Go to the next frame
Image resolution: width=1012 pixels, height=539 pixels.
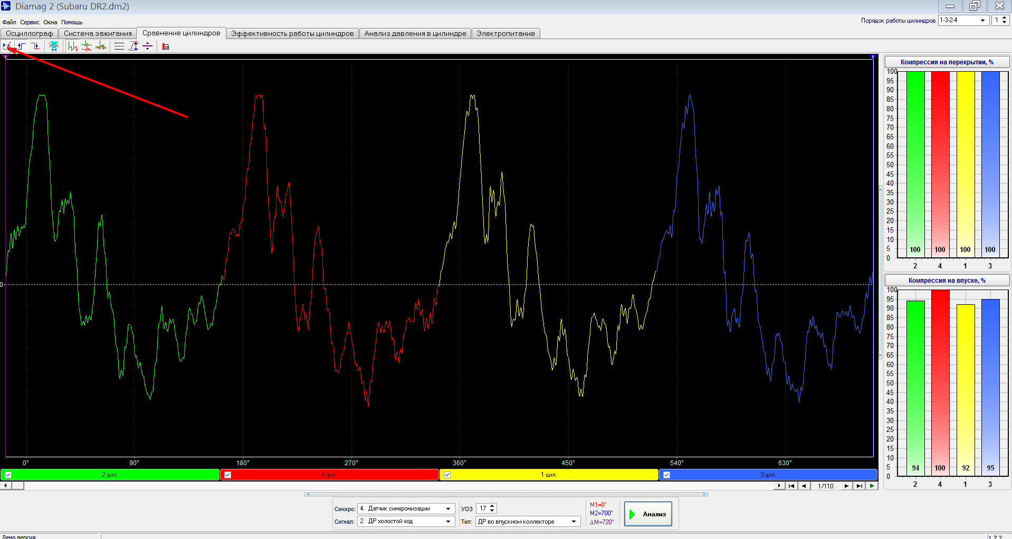[846, 486]
